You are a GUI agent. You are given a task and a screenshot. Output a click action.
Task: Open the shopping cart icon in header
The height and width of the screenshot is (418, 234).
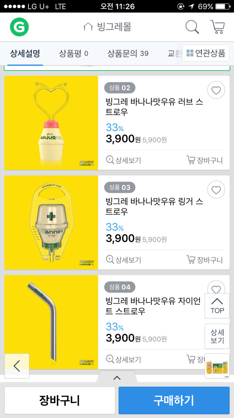click(217, 27)
